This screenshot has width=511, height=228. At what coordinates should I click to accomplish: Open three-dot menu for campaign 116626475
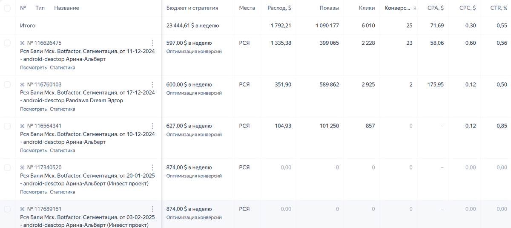click(x=152, y=43)
